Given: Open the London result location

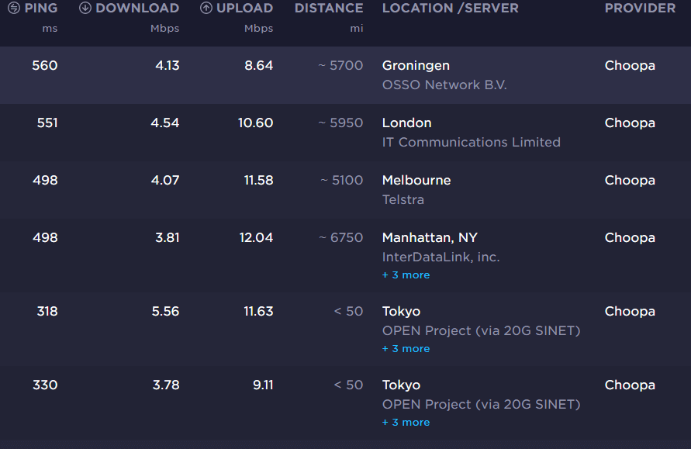Looking at the screenshot, I should (x=406, y=123).
